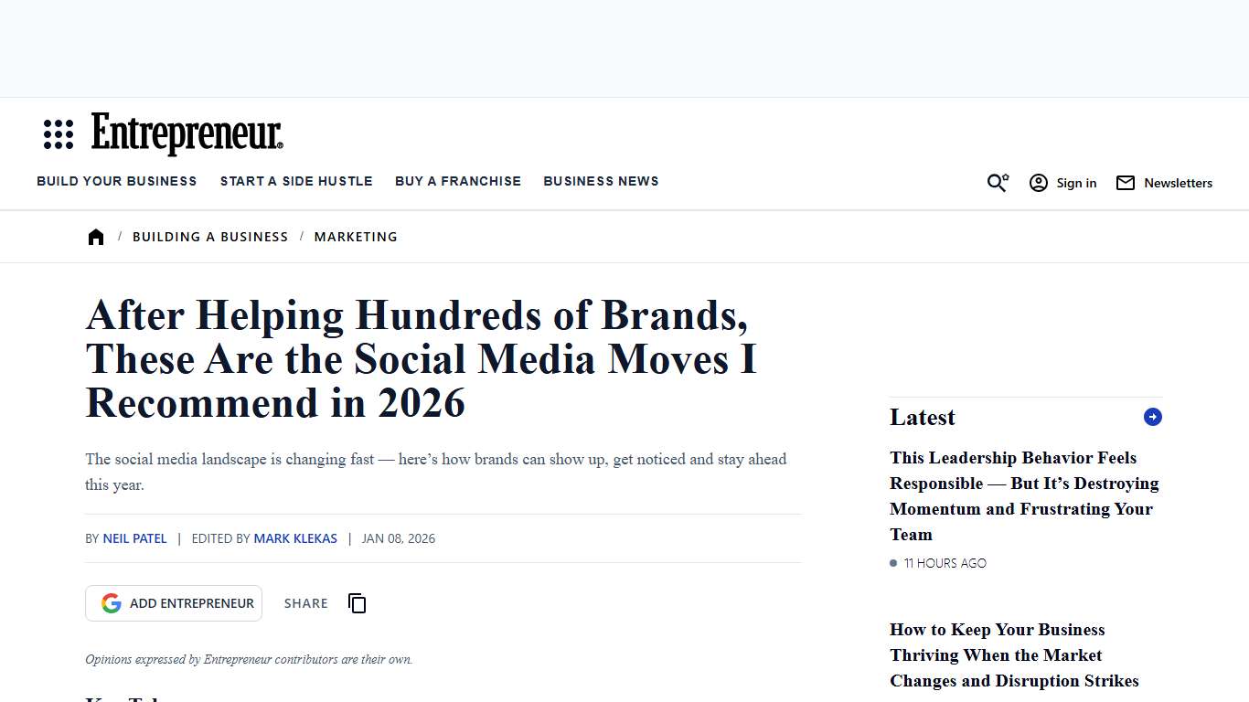1249x702 pixels.
Task: Open the Start a Side Hustle menu
Action: click(x=295, y=181)
